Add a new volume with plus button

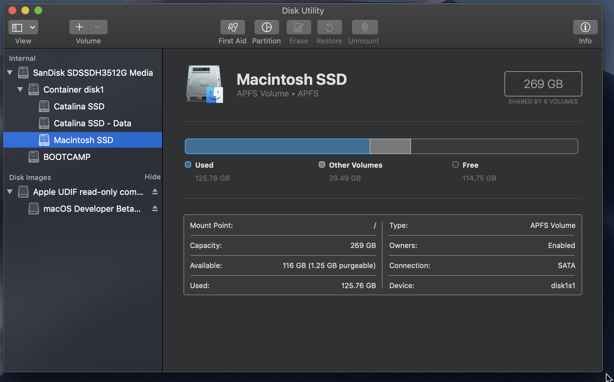[79, 27]
